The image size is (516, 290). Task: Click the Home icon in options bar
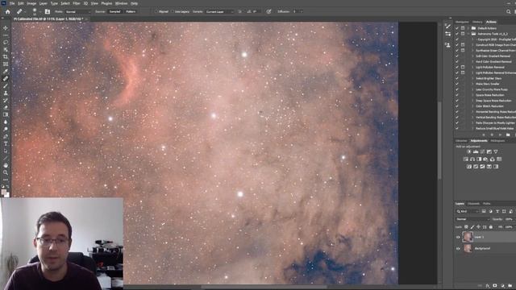click(x=7, y=11)
